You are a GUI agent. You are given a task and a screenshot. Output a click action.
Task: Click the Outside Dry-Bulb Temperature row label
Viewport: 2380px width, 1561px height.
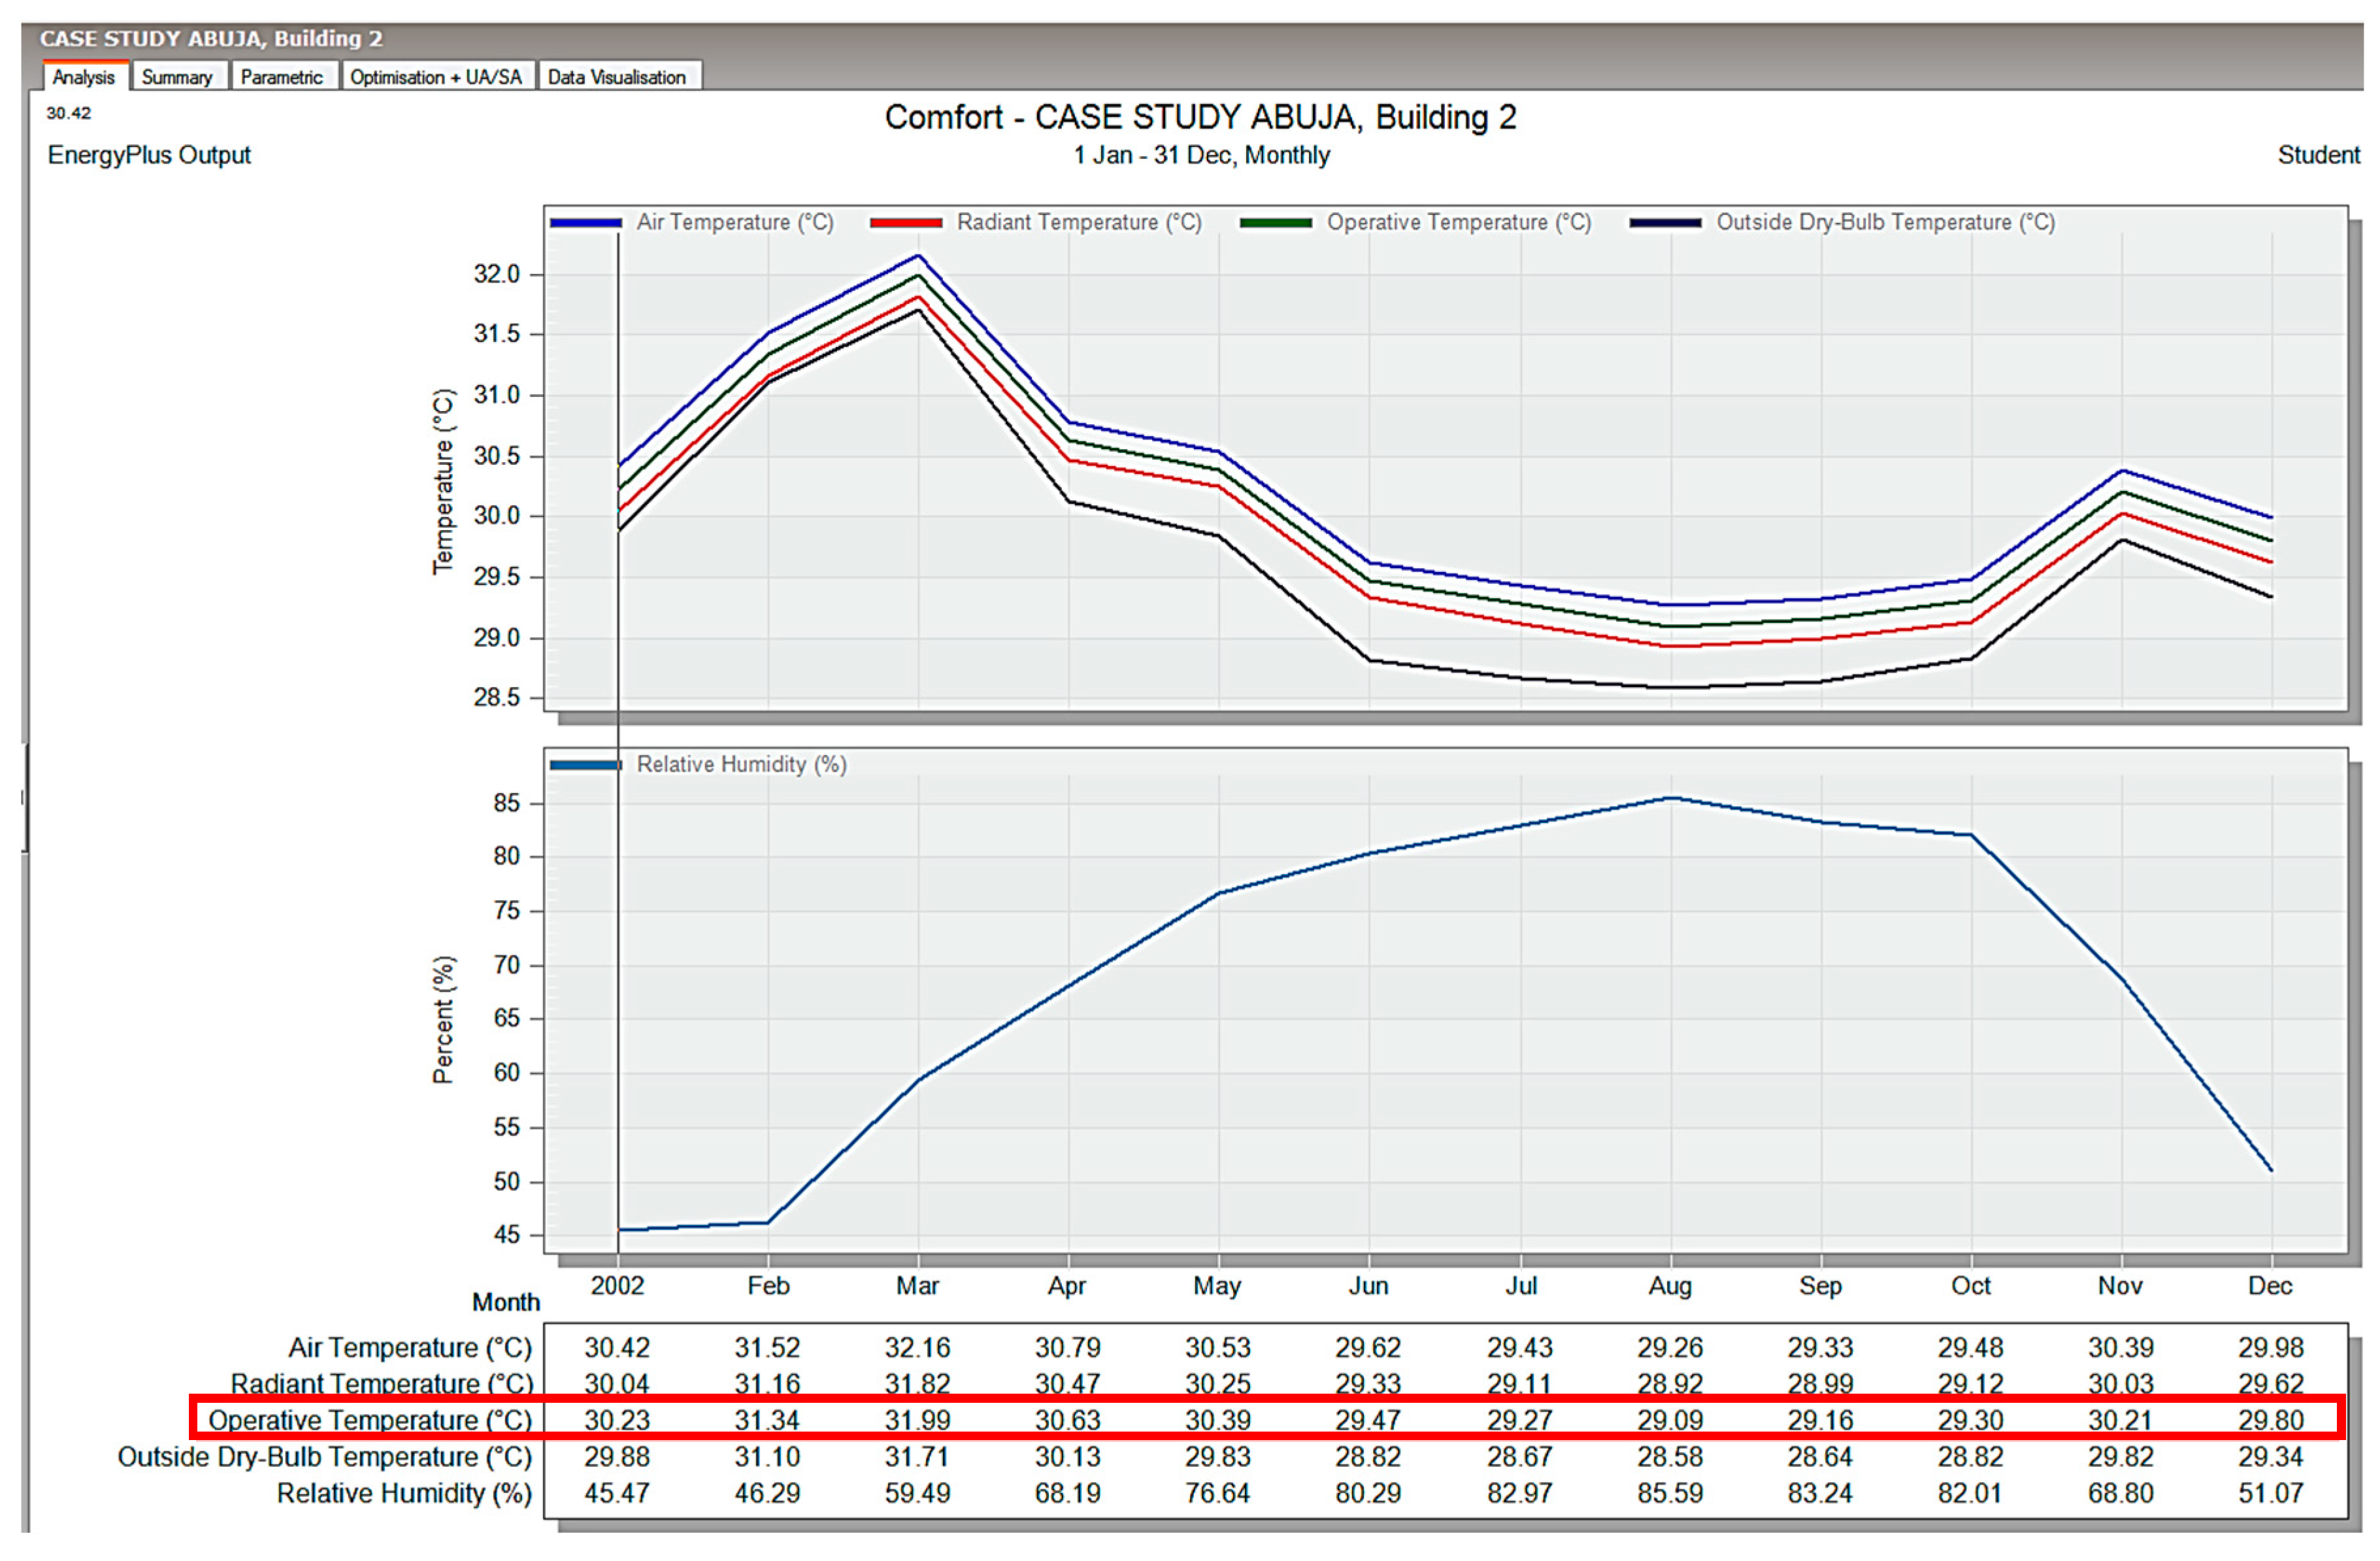pyautogui.click(x=325, y=1457)
